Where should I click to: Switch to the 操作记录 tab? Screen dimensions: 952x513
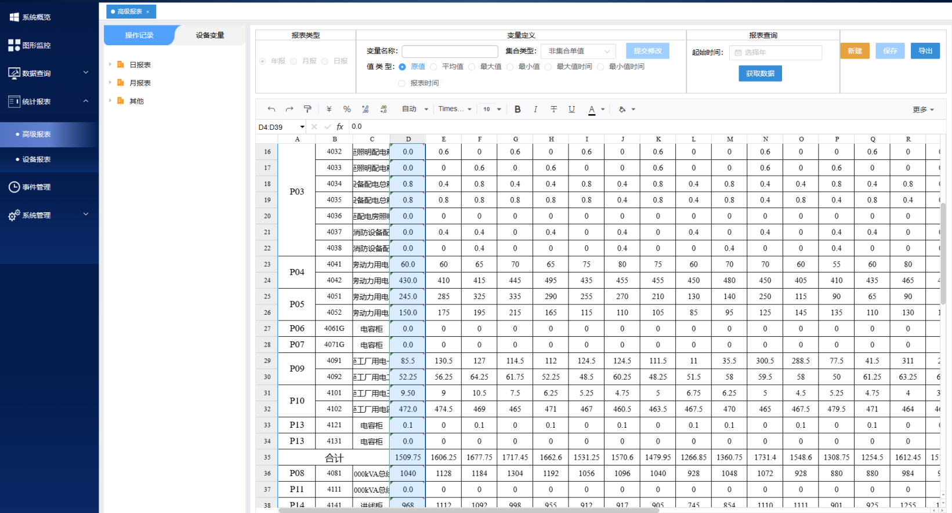139,35
